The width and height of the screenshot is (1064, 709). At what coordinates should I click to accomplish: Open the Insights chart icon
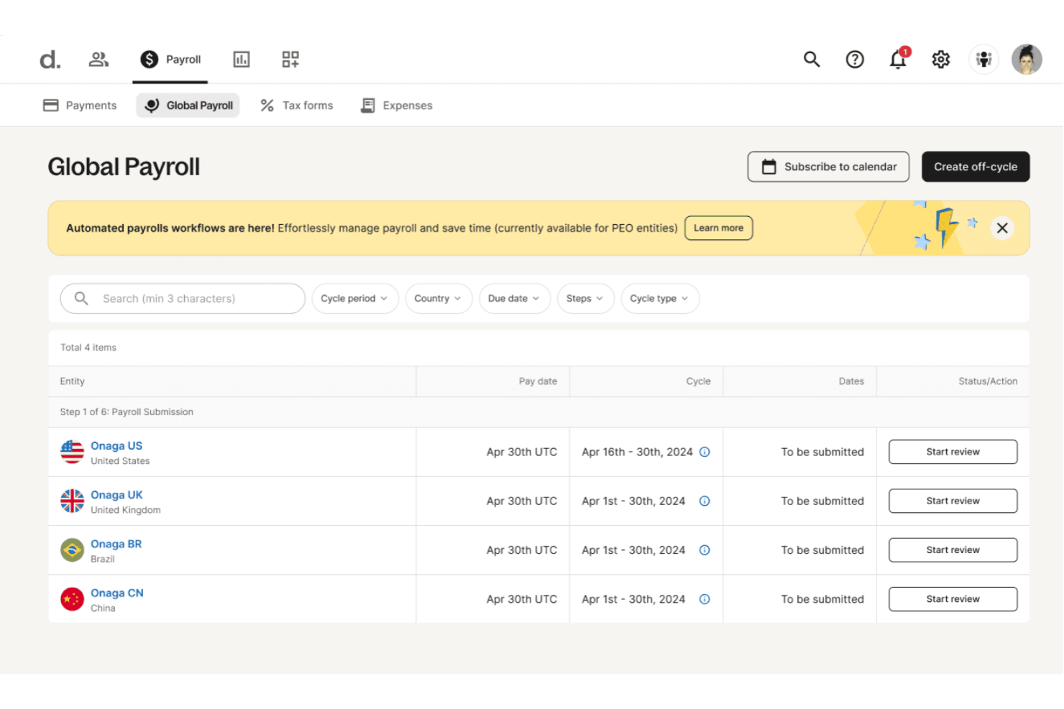point(242,60)
